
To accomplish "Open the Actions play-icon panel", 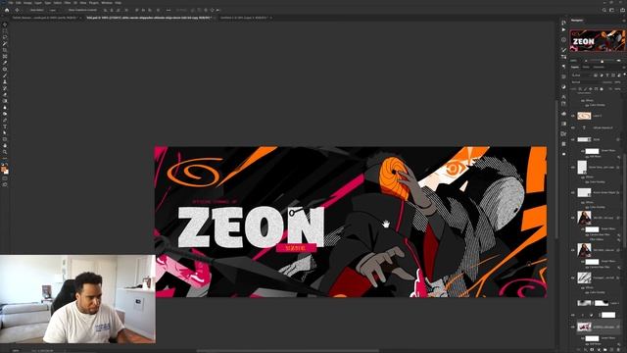I will click(x=564, y=29).
